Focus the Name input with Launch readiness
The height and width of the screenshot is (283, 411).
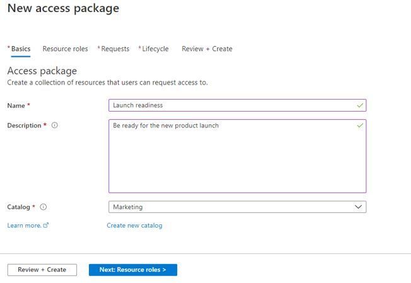[x=237, y=105]
